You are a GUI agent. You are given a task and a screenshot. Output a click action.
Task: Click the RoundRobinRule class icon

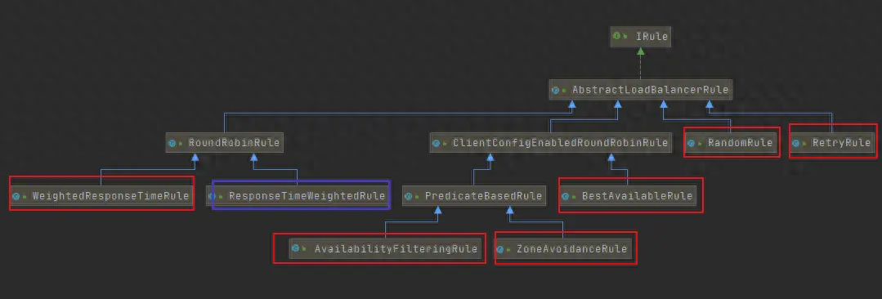tap(172, 143)
